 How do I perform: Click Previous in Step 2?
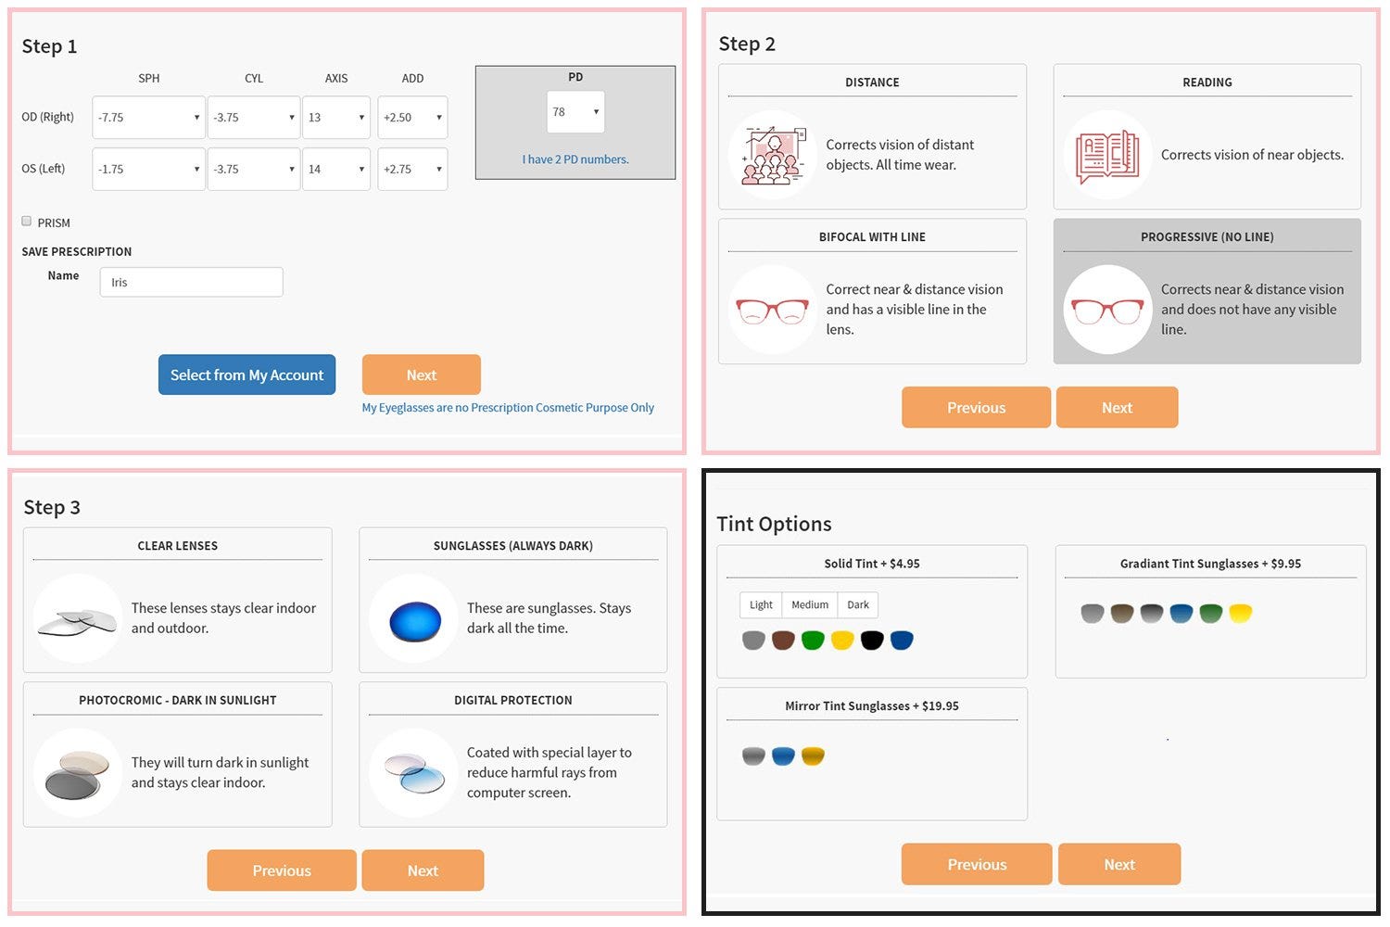coord(976,407)
